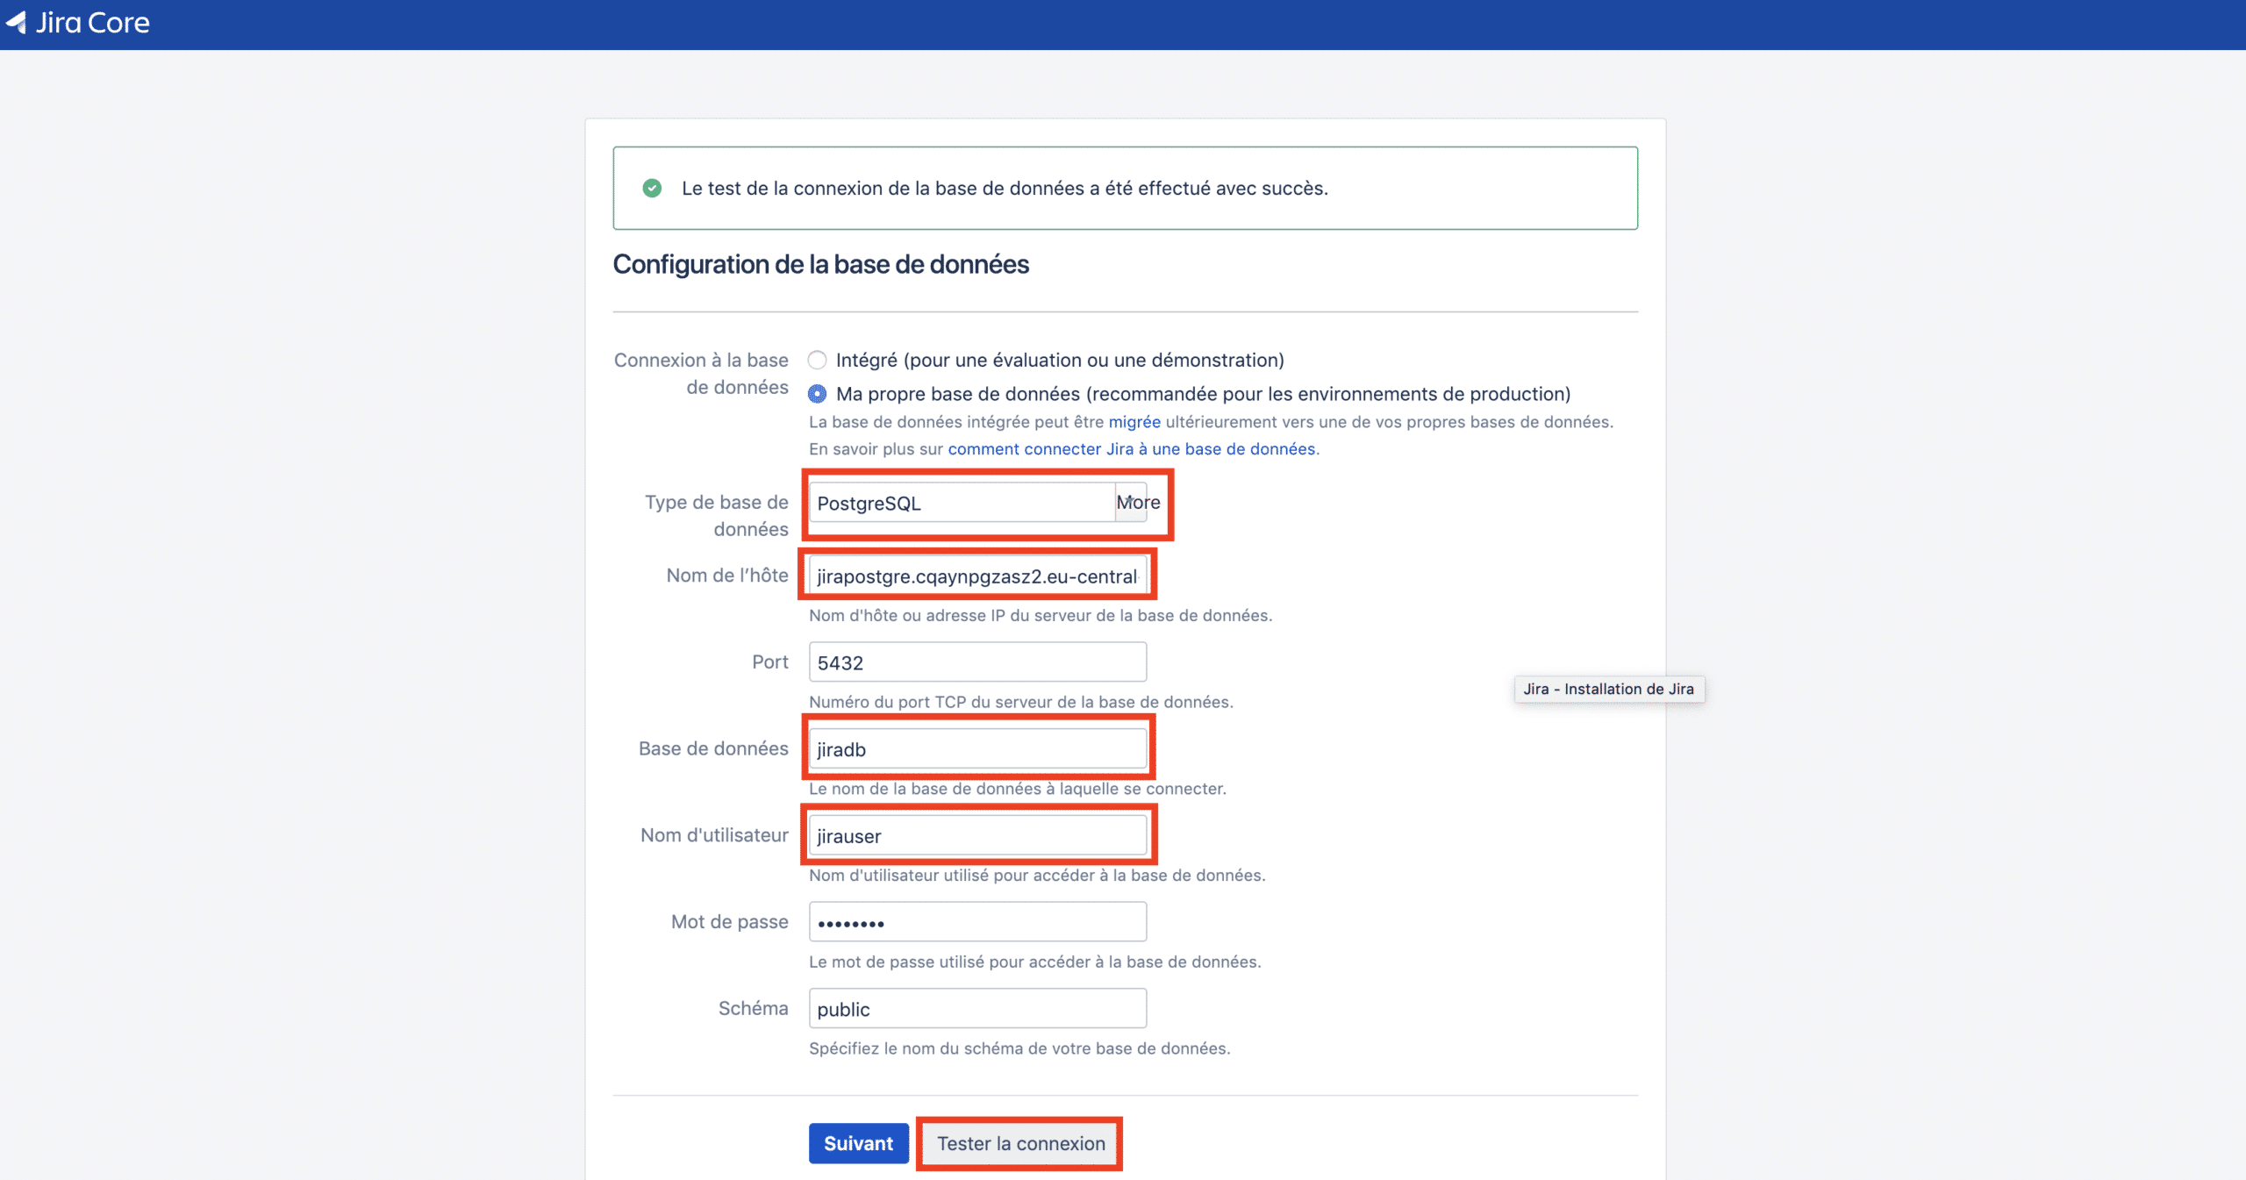The image size is (2246, 1180).
Task: Click the database test success message banner
Action: pyautogui.click(x=1125, y=188)
